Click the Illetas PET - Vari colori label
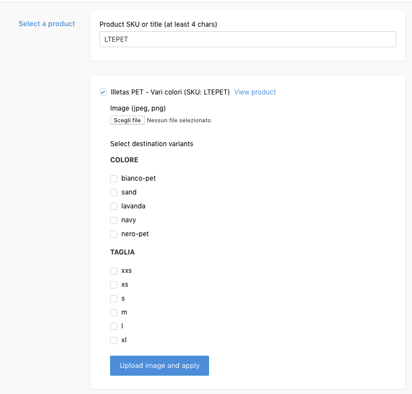 click(170, 92)
